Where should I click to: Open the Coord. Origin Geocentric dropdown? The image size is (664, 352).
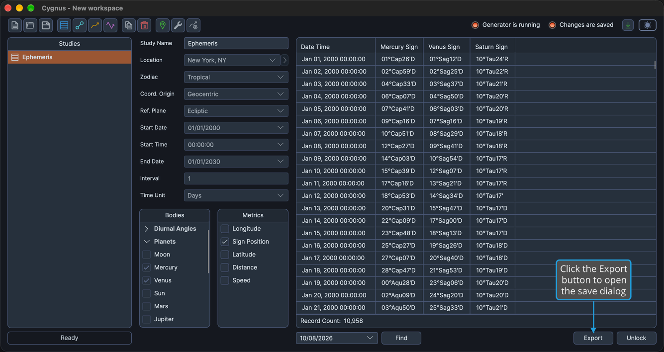236,94
